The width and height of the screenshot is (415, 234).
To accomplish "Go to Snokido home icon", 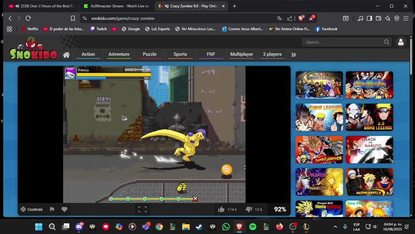I will pos(66,55).
